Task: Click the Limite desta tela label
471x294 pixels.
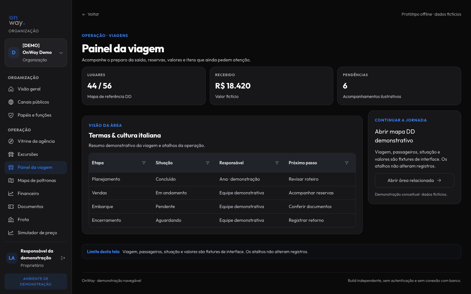Action: (x=103, y=252)
